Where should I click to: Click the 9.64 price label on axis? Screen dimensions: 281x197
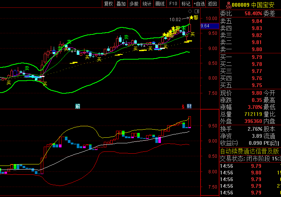[205, 26]
